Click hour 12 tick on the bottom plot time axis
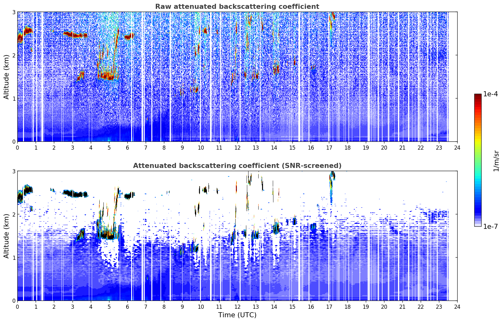This screenshot has height=322, width=503. 237,307
